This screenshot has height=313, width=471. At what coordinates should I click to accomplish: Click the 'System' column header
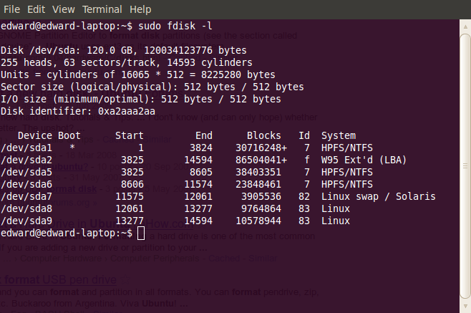[x=339, y=135]
